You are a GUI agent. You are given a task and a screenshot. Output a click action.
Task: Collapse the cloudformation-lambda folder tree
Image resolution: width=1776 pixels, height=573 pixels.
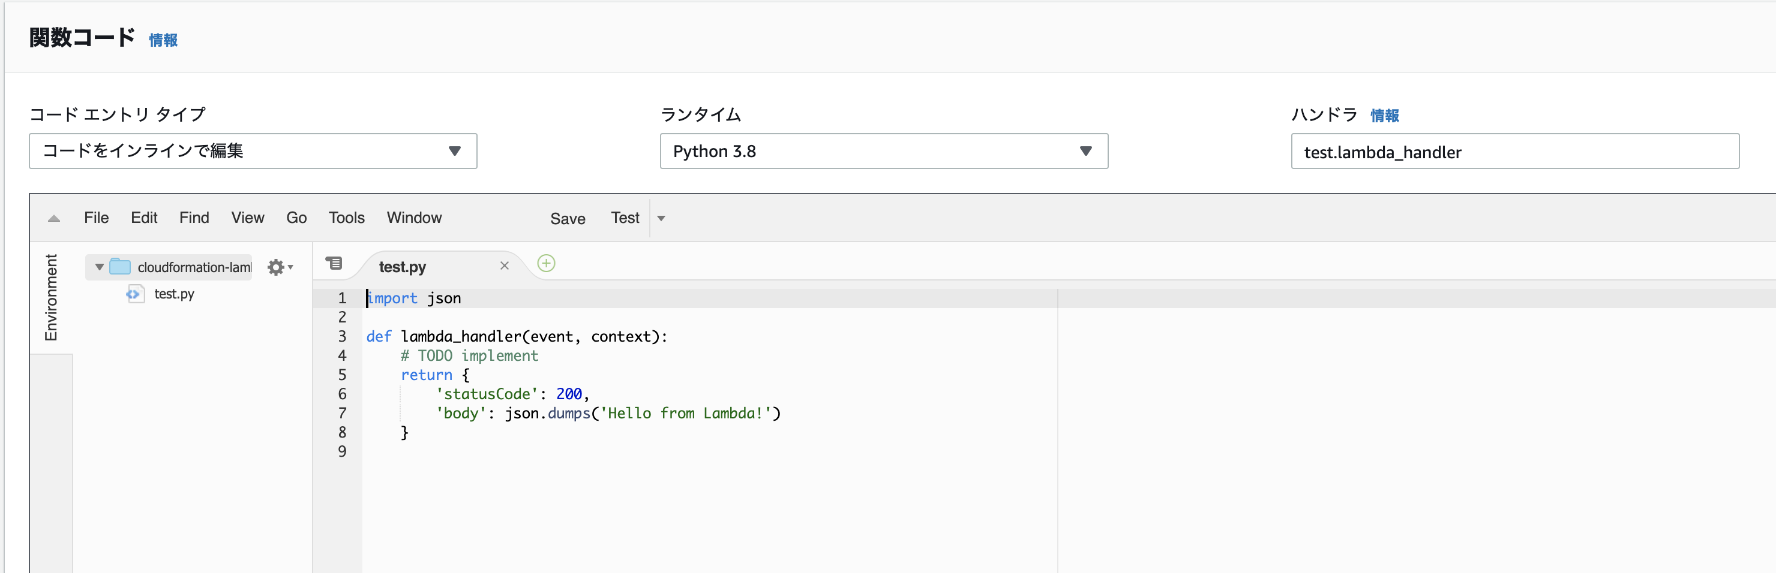click(99, 267)
